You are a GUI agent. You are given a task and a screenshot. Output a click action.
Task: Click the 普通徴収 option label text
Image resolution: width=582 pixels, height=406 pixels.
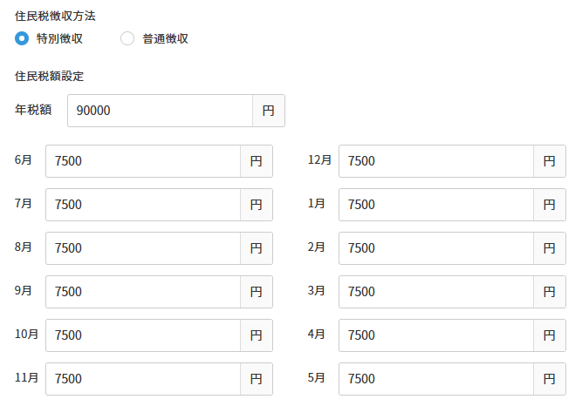coord(165,38)
